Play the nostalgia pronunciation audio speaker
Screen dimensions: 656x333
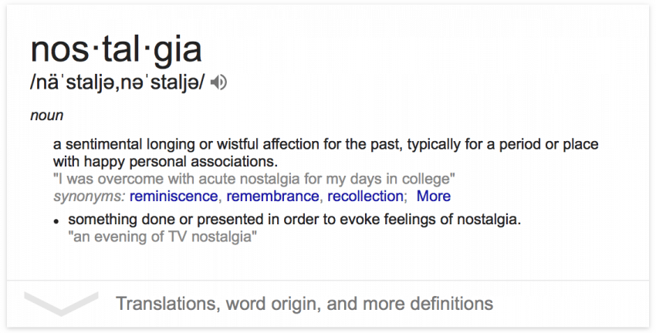click(x=218, y=82)
